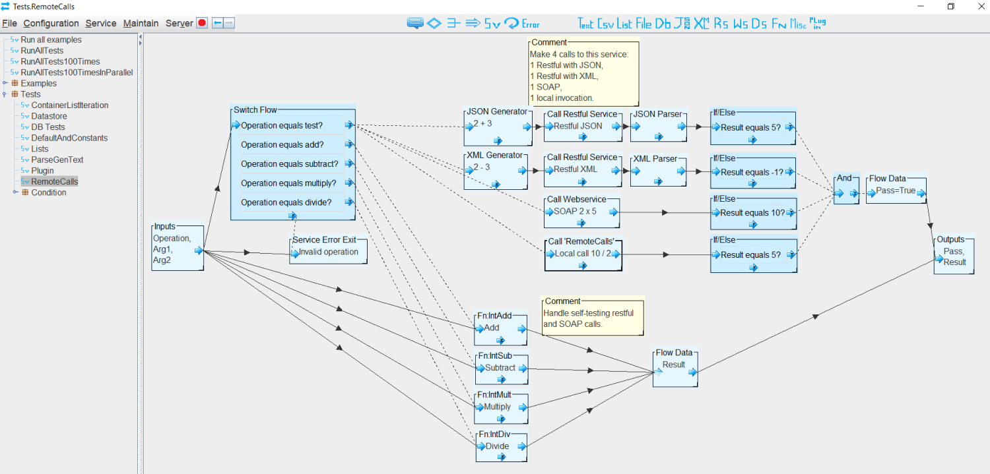Select the Service Error Exit node
Image resolution: width=990 pixels, height=474 pixels.
pyautogui.click(x=328, y=249)
